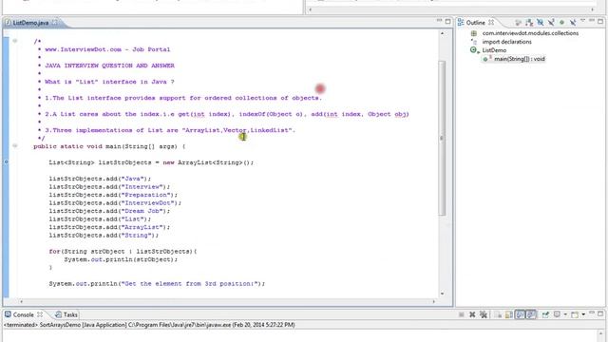Collapse the main method fold marker
Viewport: 608px width, 342px height.
(x=15, y=145)
